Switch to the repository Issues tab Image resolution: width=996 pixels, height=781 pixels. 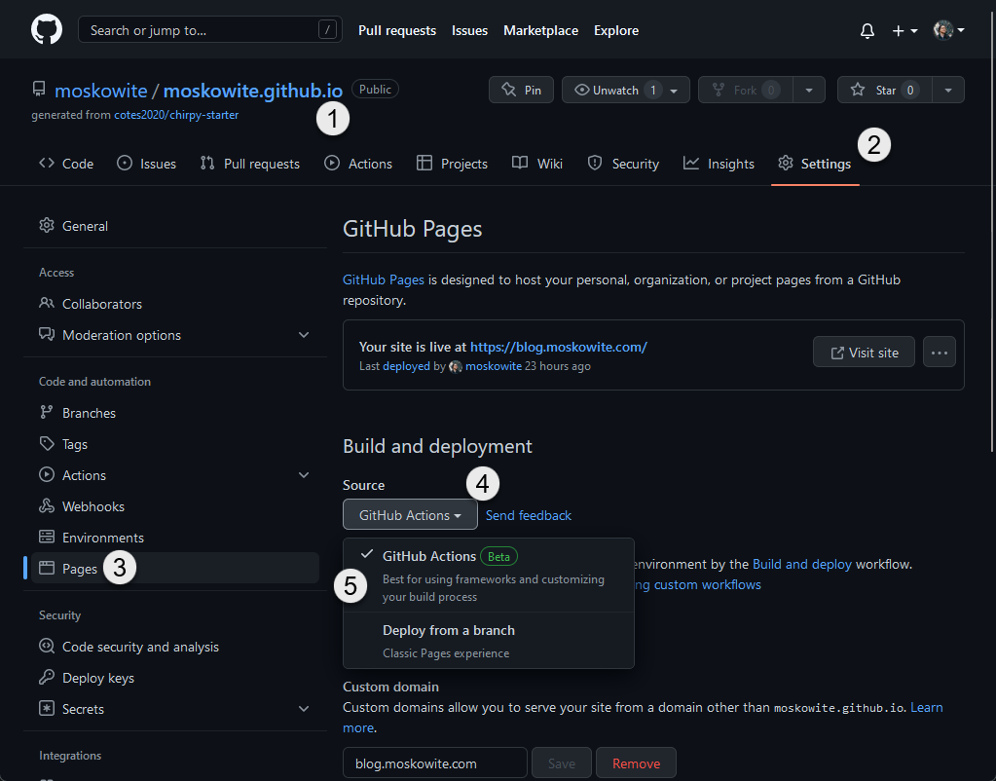(146, 164)
